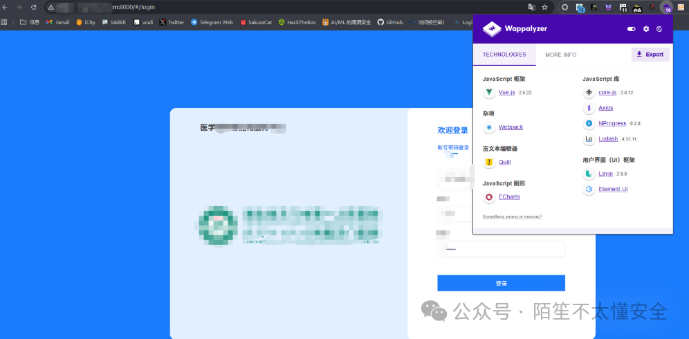The height and width of the screenshot is (339, 689).
Task: Open the Element UI link
Action: pyautogui.click(x=613, y=189)
